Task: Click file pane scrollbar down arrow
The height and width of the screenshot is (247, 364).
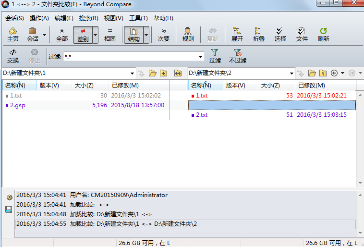Action: coord(360,183)
